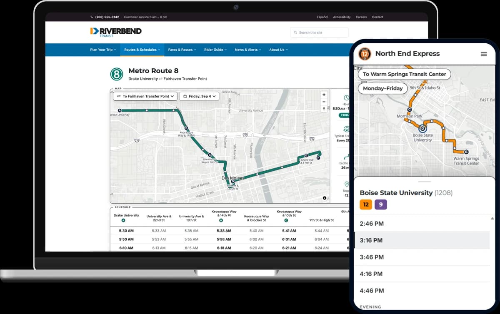The width and height of the screenshot is (500, 314).
Task: Select stop marker B at Keosauqua & 14th Pl
Action: (x=186, y=128)
